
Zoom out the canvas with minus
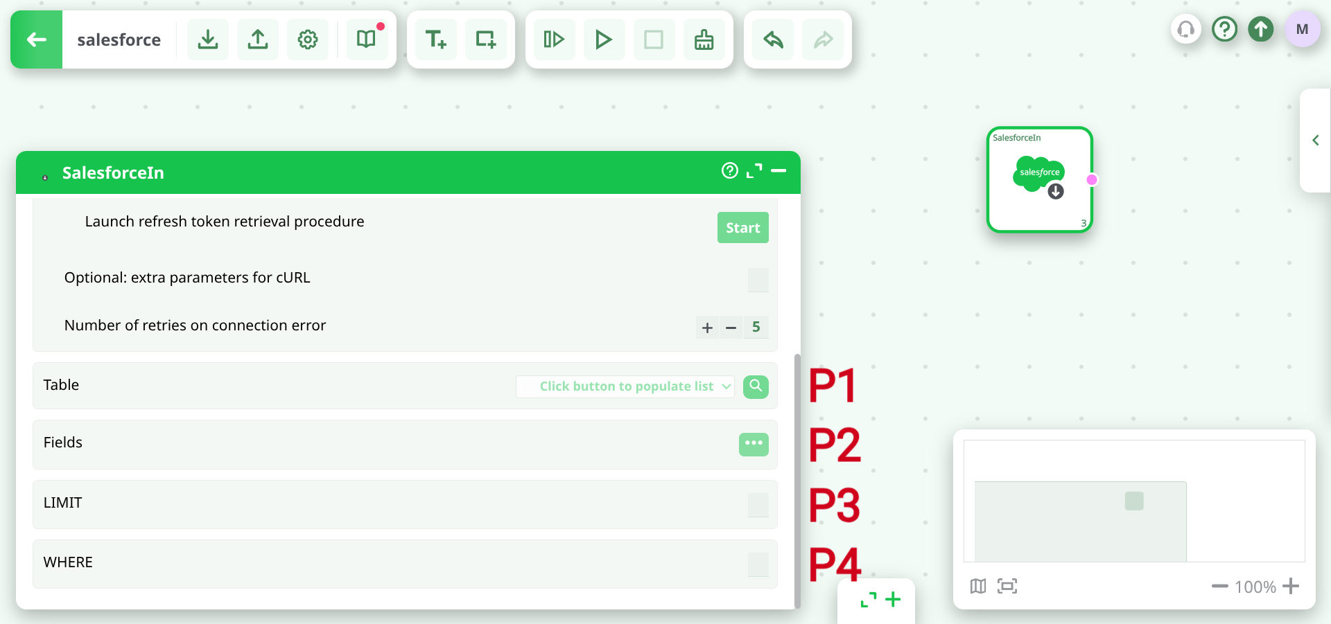[x=1220, y=587]
